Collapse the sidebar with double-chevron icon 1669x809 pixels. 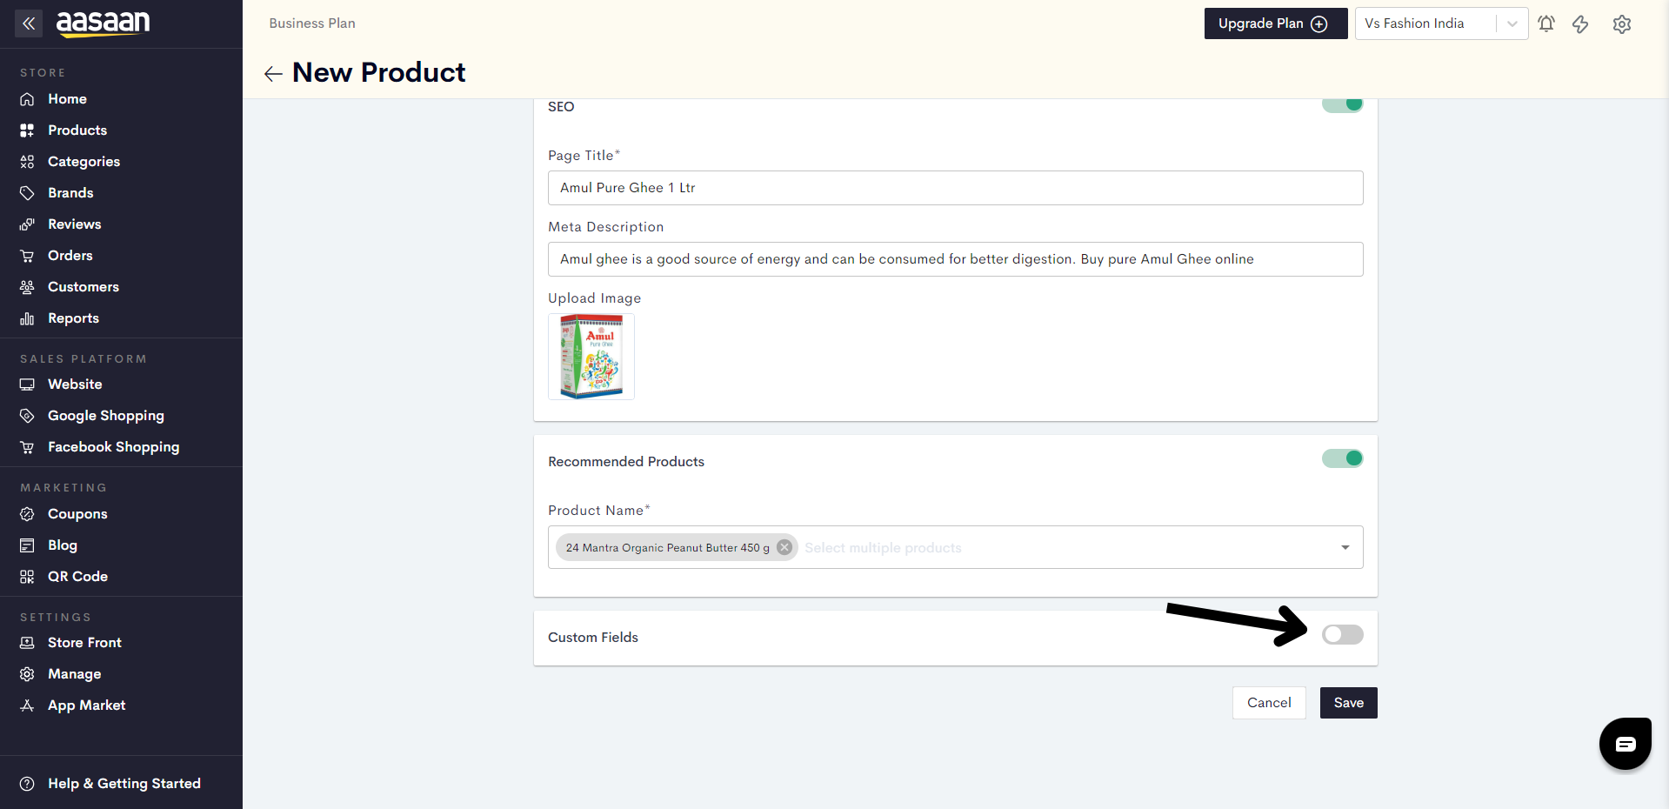29,23
